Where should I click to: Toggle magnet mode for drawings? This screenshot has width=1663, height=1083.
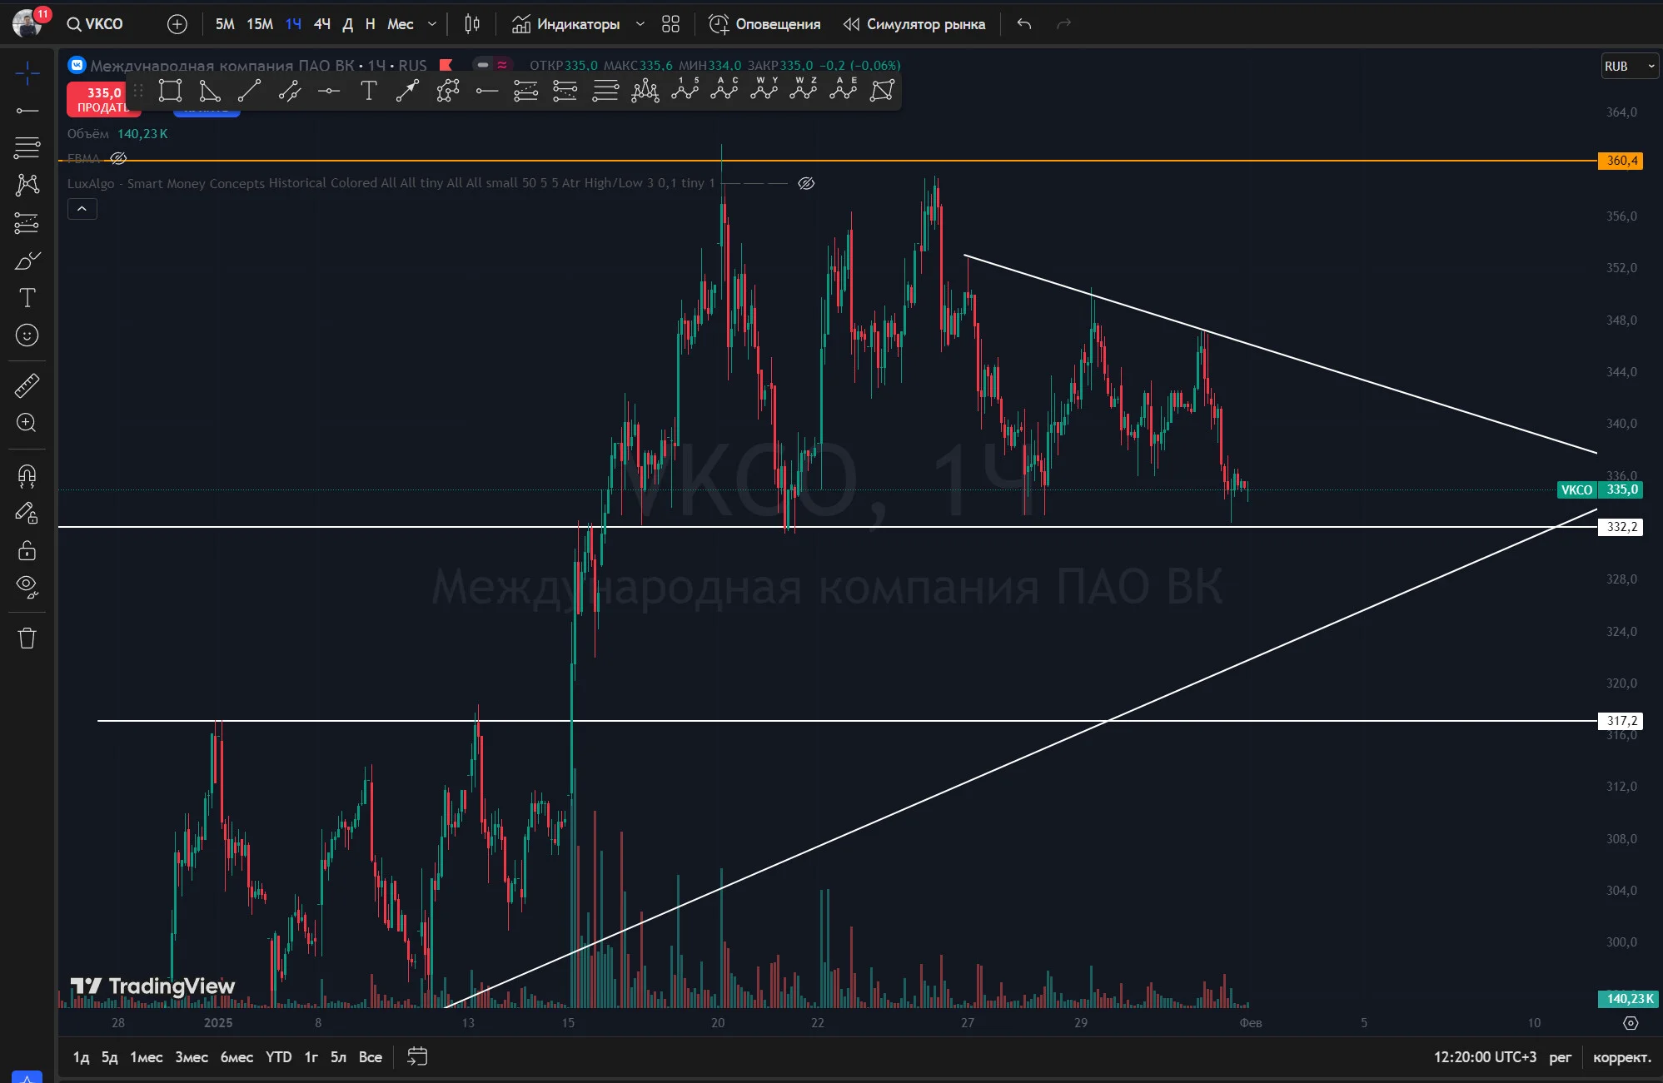[x=27, y=475]
